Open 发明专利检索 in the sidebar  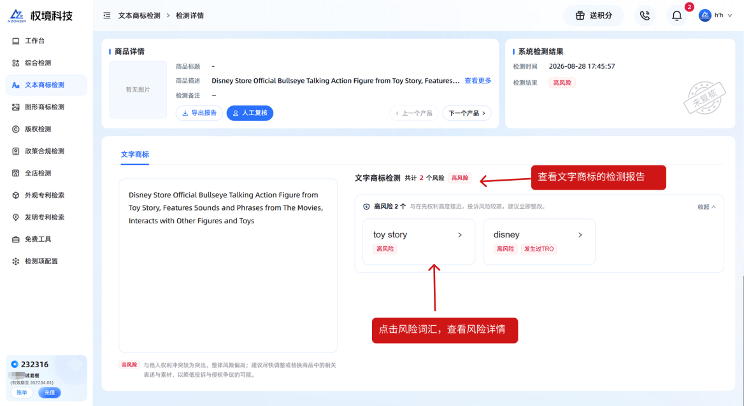click(x=46, y=217)
